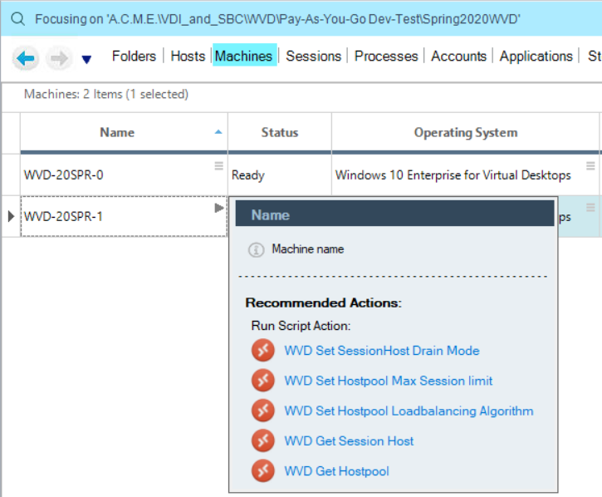Click the icon beside WVD Set SessionHost Drain Mode

click(263, 350)
